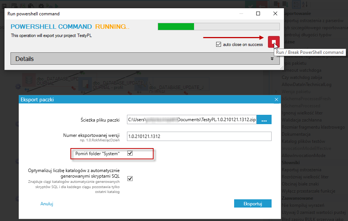Screen dimensions: 348x221
Task: Click the package file path field
Action: tap(192, 120)
